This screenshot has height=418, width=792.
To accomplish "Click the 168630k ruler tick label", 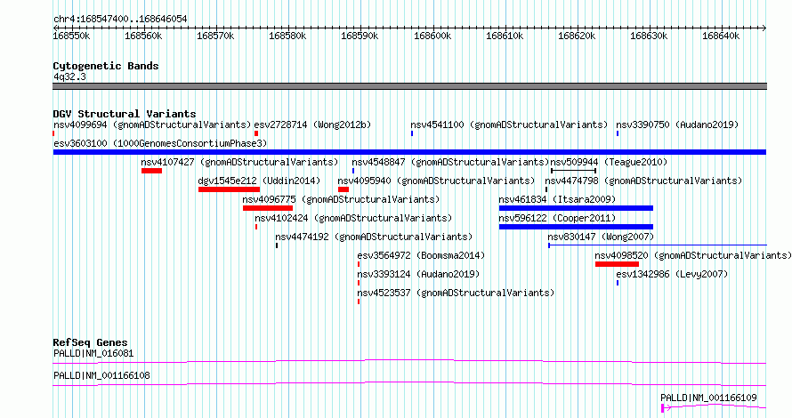I will (649, 36).
